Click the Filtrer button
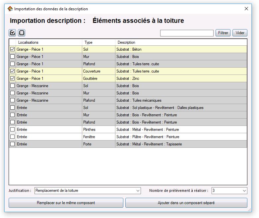The height and width of the screenshot is (218, 259). tap(223, 33)
